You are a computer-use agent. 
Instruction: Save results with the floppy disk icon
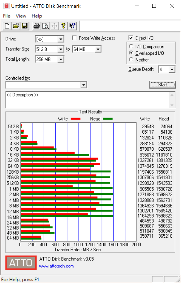tap(25, 26)
